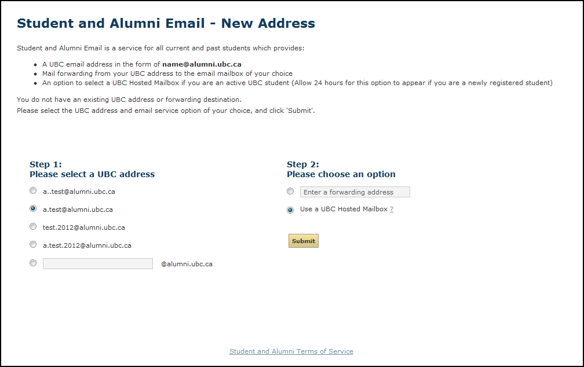Click the 'a.test@alumni.ubc.ca' label text
Image resolution: width=584 pixels, height=367 pixels.
coord(78,210)
